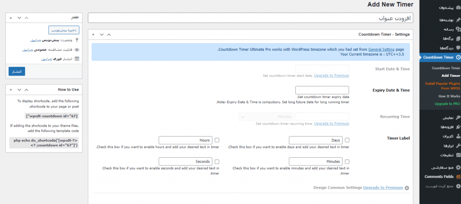Click Upgrade to Premium under Start Date
The width and height of the screenshot is (461, 204).
pos(332,75)
